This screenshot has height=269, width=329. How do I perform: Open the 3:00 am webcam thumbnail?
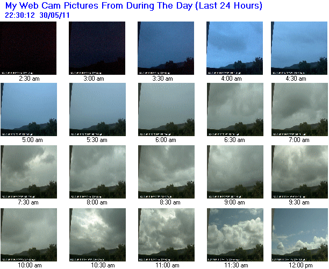[97, 48]
